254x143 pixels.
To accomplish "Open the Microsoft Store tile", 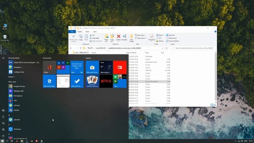I will 92,67.
